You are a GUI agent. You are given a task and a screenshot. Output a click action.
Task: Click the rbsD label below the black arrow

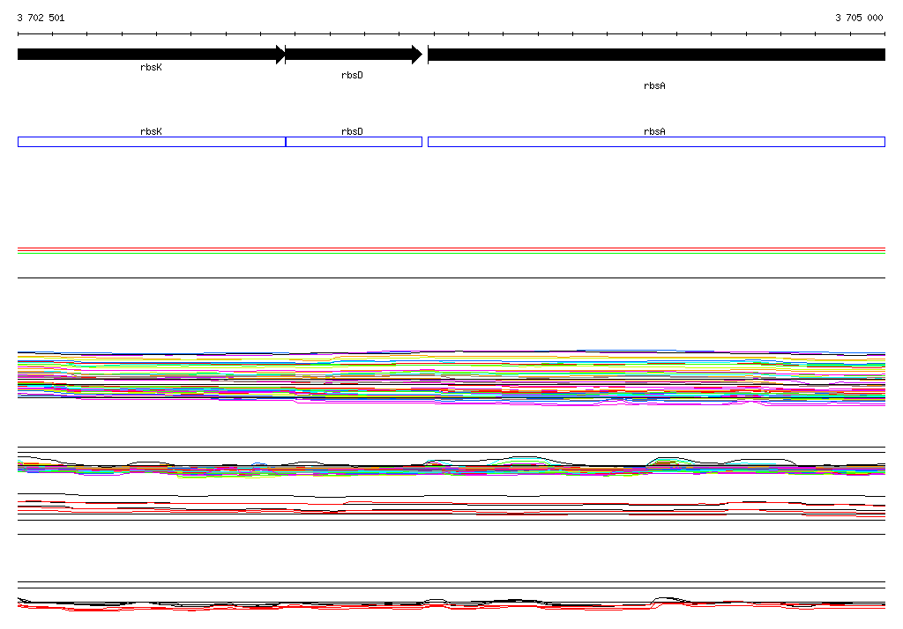353,76
